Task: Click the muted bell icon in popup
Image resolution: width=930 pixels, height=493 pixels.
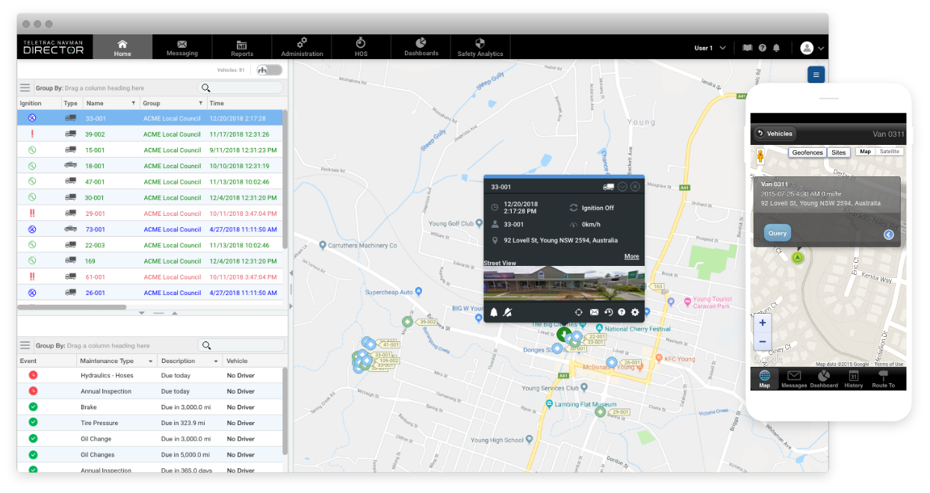Action: click(507, 312)
